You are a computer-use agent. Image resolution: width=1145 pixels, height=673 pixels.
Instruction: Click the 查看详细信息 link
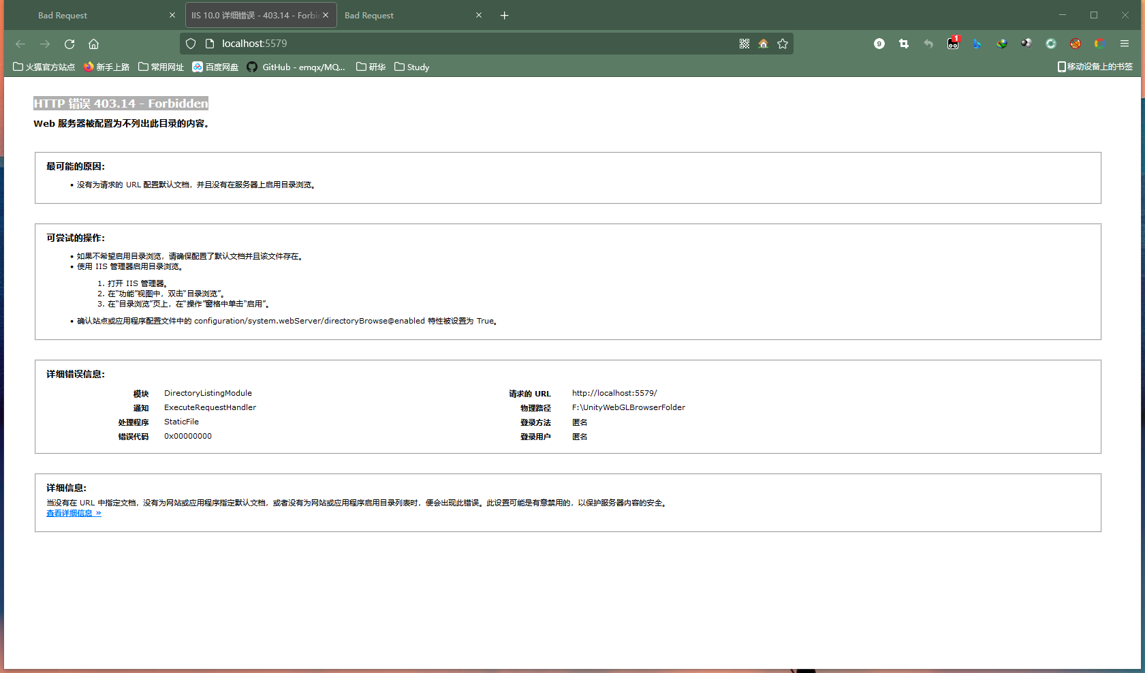pyautogui.click(x=70, y=512)
